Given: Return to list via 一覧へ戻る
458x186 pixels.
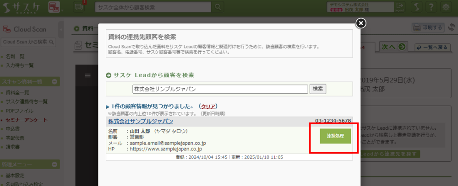Looking at the screenshot, I should pos(431,47).
